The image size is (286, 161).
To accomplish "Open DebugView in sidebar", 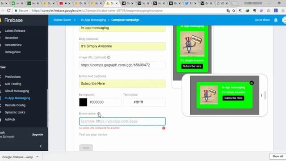I will pyautogui.click(x=13, y=52).
